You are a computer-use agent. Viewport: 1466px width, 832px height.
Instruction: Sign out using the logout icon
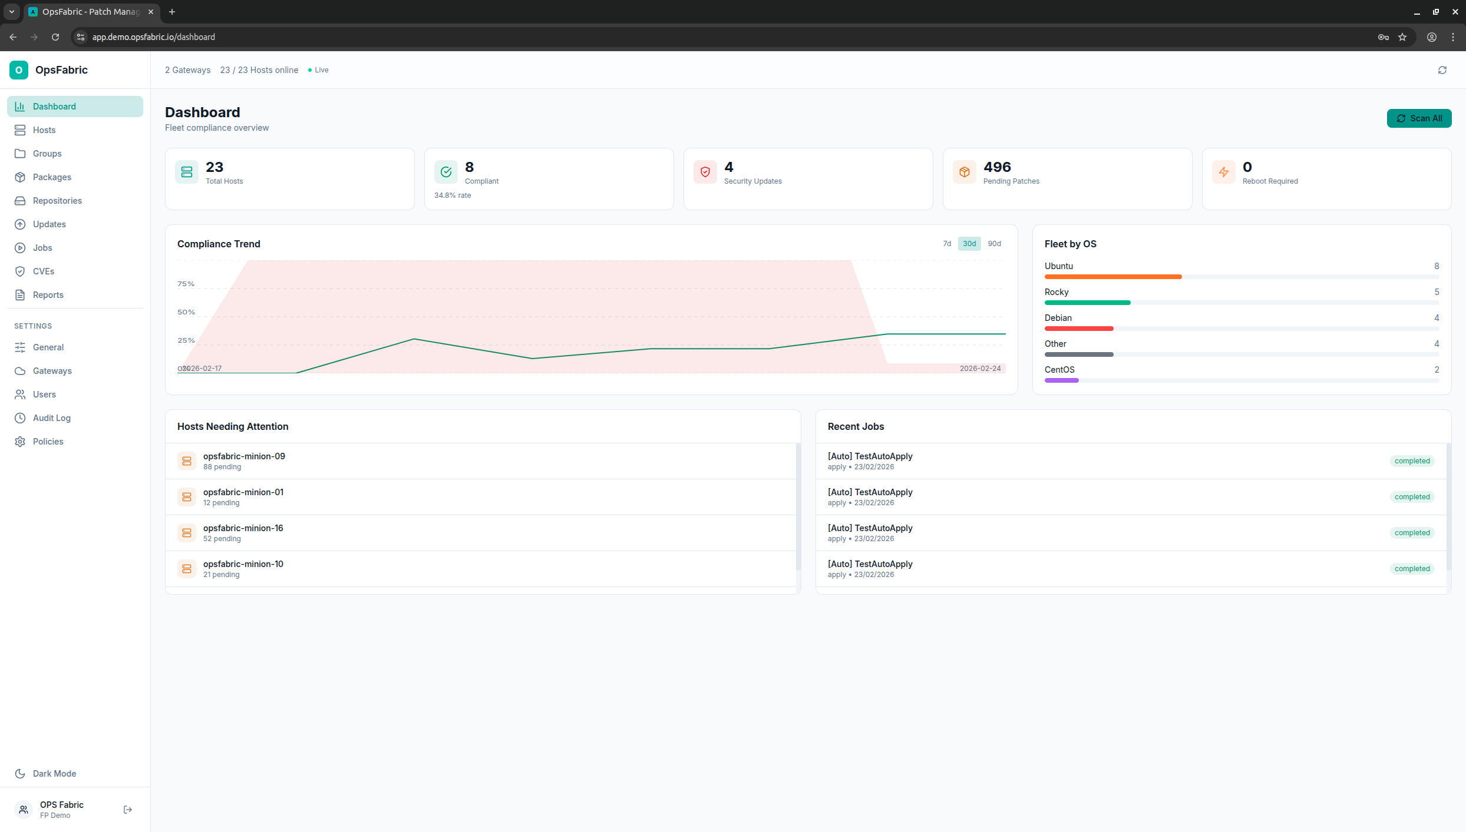click(x=128, y=809)
